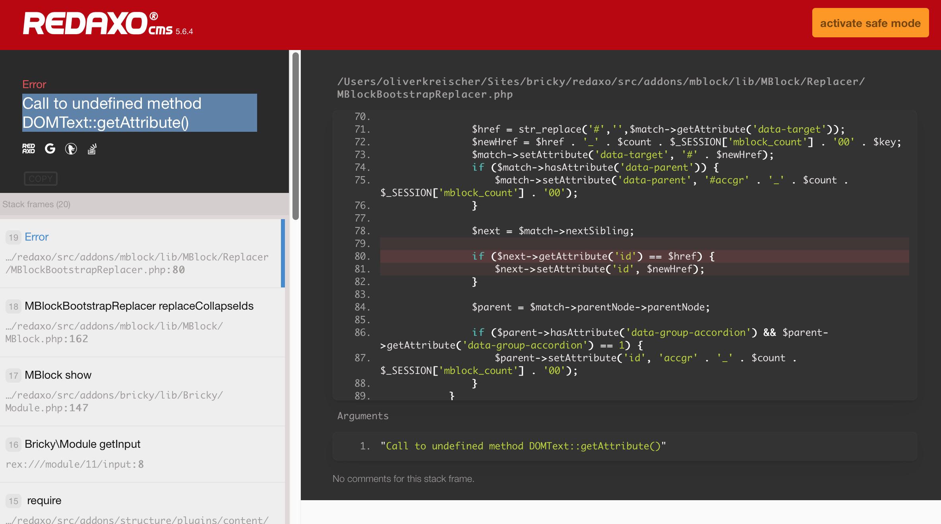Search the error in REDAXO documentation
941x524 pixels.
[29, 148]
